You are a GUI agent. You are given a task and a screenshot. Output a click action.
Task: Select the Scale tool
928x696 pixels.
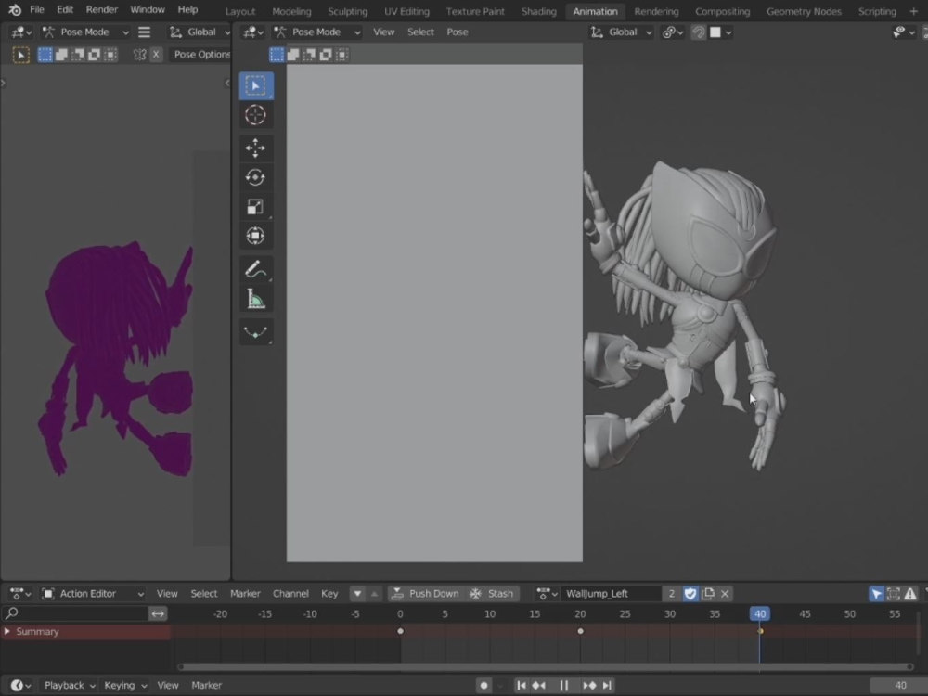tap(256, 206)
